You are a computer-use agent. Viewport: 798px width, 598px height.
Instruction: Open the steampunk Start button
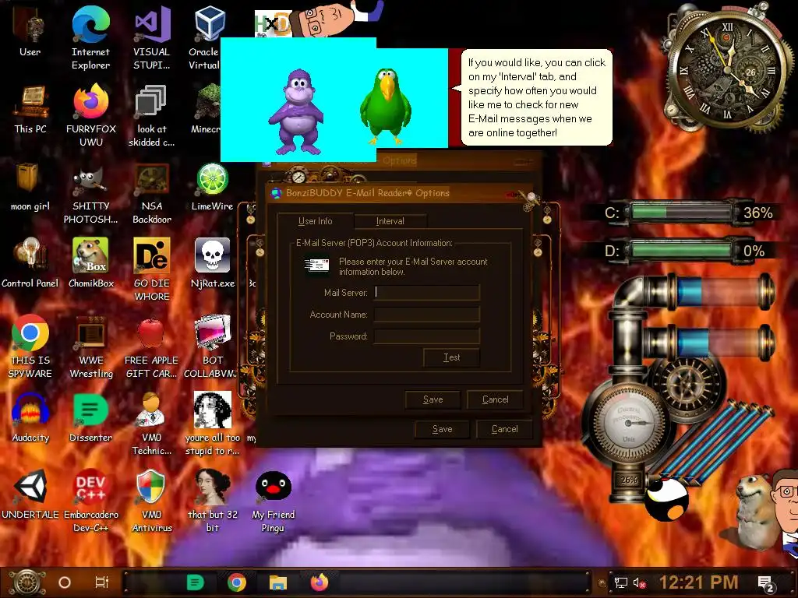pyautogui.click(x=26, y=582)
